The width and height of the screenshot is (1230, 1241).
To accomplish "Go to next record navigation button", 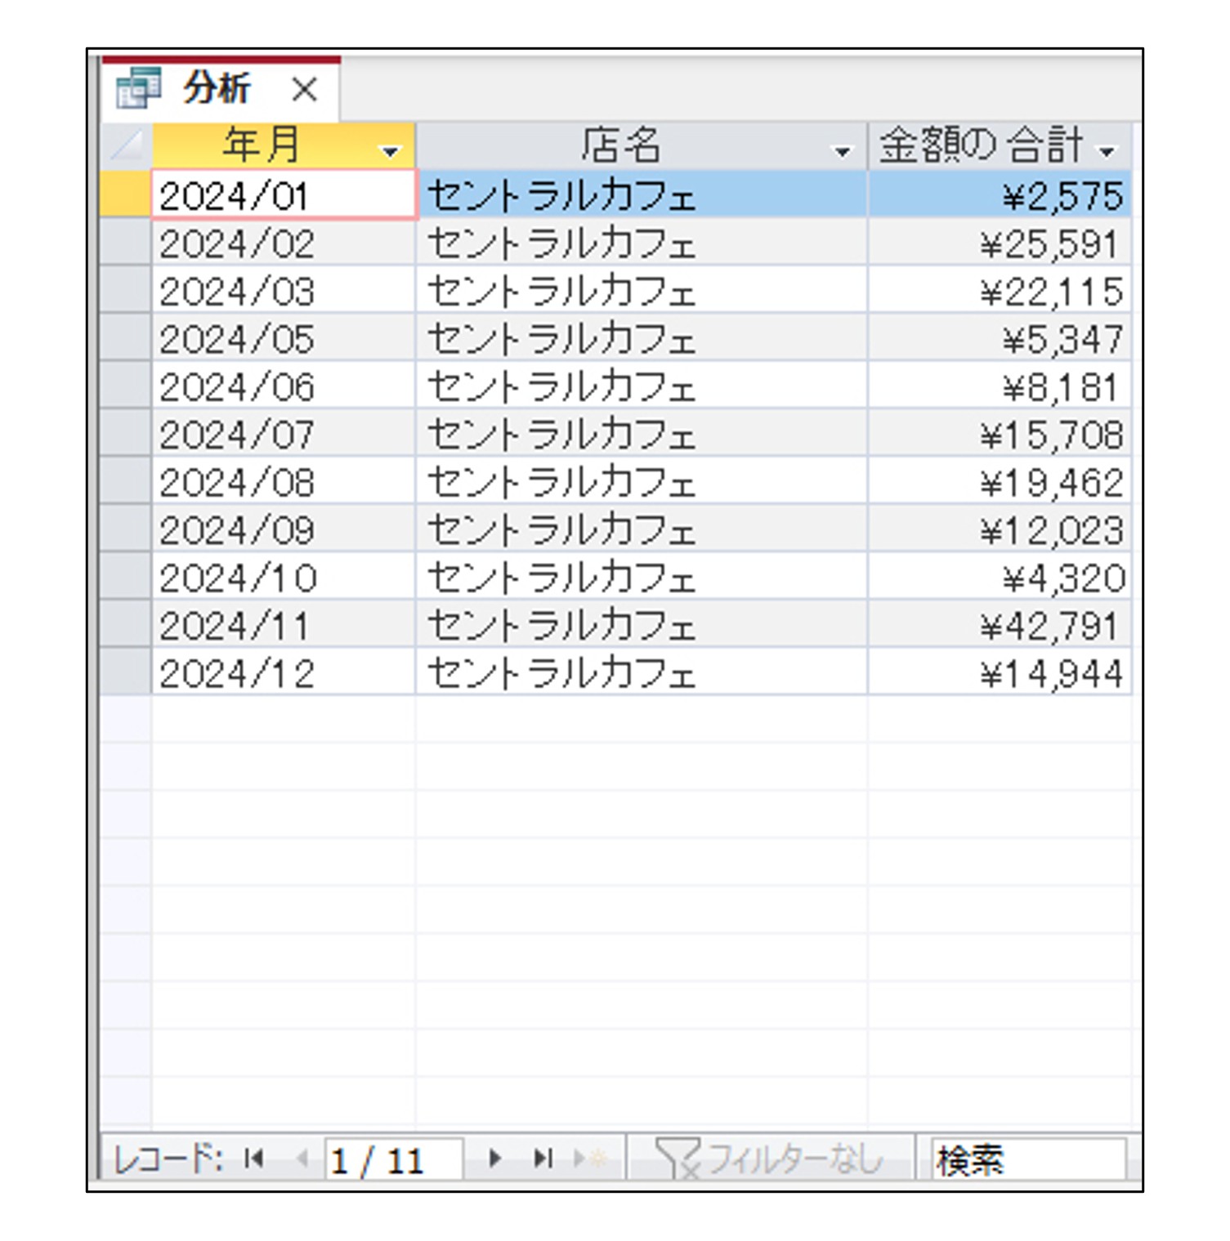I will pyautogui.click(x=494, y=1158).
